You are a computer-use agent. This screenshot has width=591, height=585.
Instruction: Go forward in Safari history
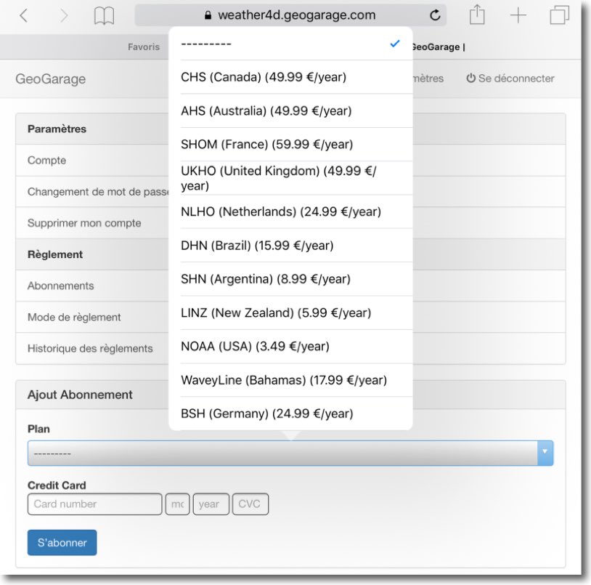64,15
